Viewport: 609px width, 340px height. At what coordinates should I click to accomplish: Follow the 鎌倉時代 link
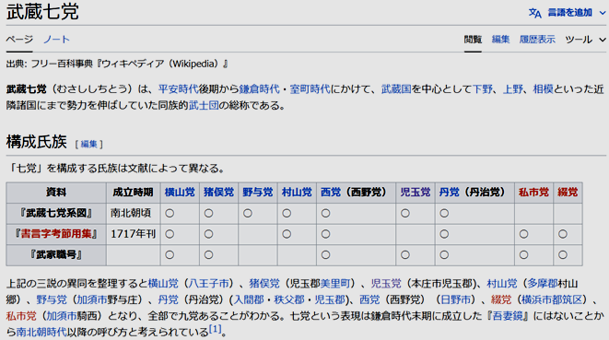click(259, 89)
